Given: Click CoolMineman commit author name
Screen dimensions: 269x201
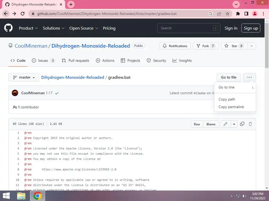Looking at the screenshot, I should 33,93.
